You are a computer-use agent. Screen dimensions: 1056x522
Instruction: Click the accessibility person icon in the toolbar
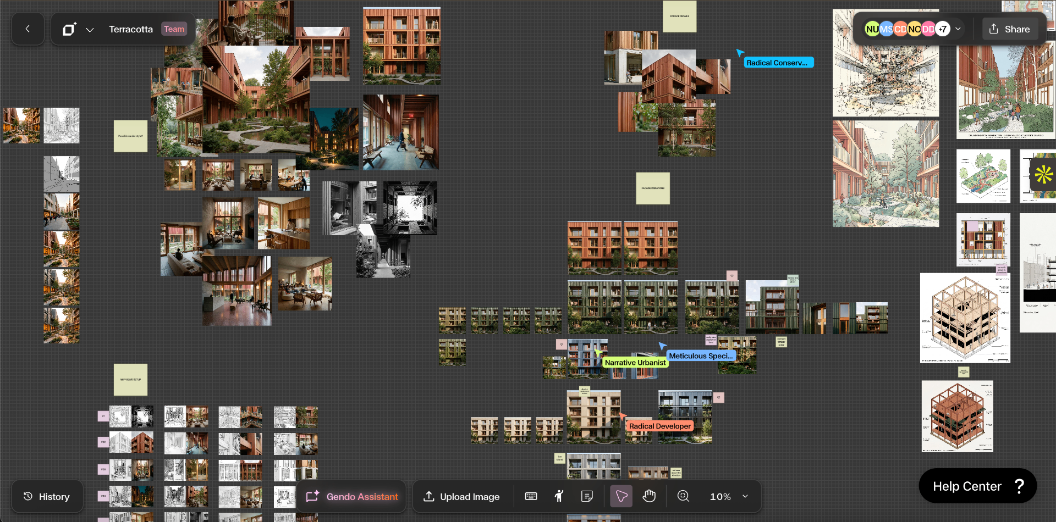tap(559, 496)
